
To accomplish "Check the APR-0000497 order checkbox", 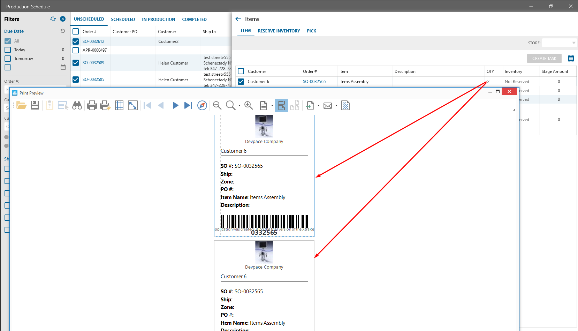I will coord(76,50).
